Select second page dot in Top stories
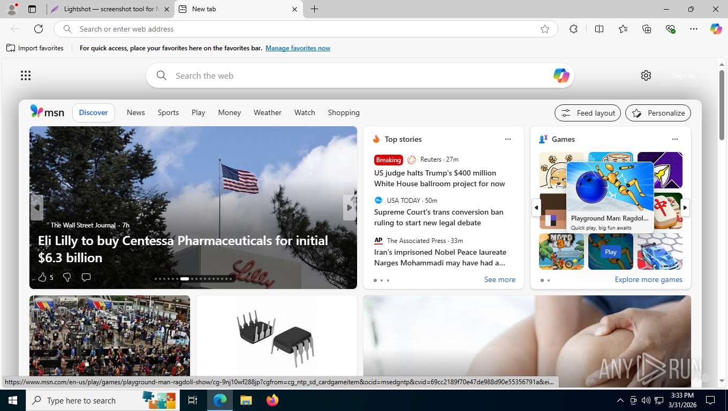Viewport: 728px width, 411px height. (x=381, y=280)
